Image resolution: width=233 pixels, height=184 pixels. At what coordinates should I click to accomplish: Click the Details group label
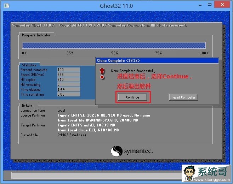[27, 106]
